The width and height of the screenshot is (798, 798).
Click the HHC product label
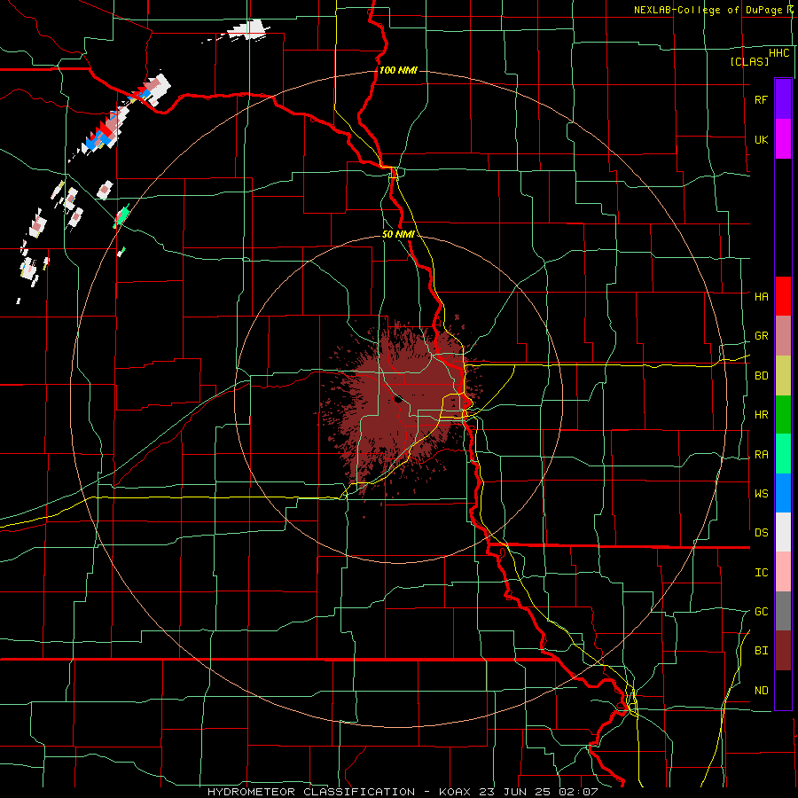pos(778,53)
